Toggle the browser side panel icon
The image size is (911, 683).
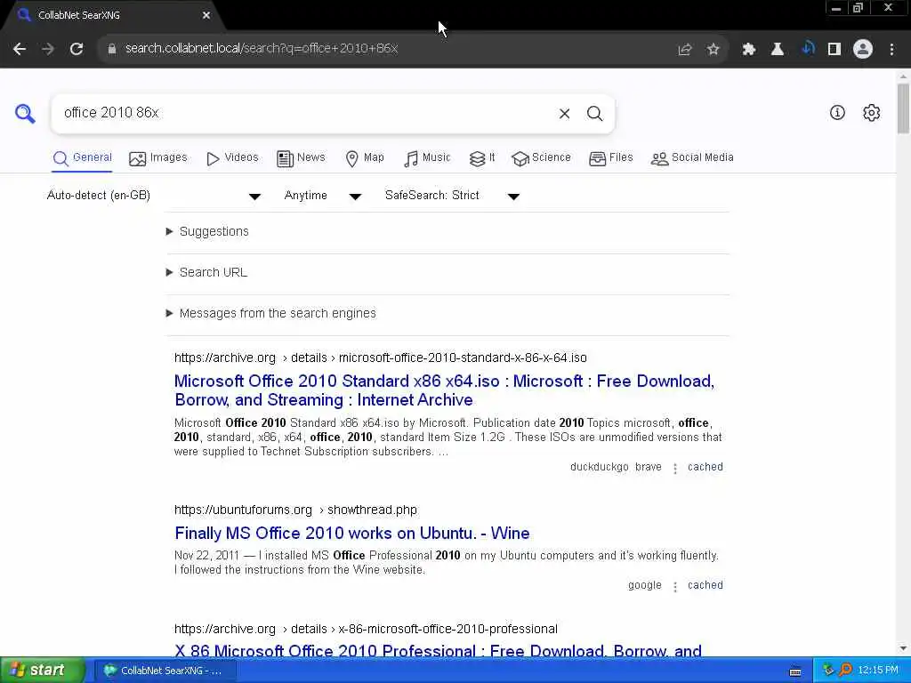(834, 50)
